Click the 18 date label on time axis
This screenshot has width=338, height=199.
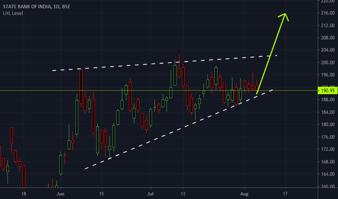point(24,194)
